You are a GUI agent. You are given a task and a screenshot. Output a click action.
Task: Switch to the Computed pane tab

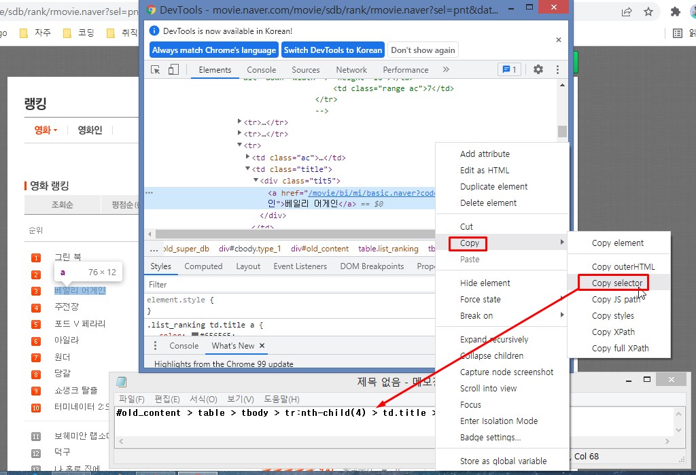[203, 266]
